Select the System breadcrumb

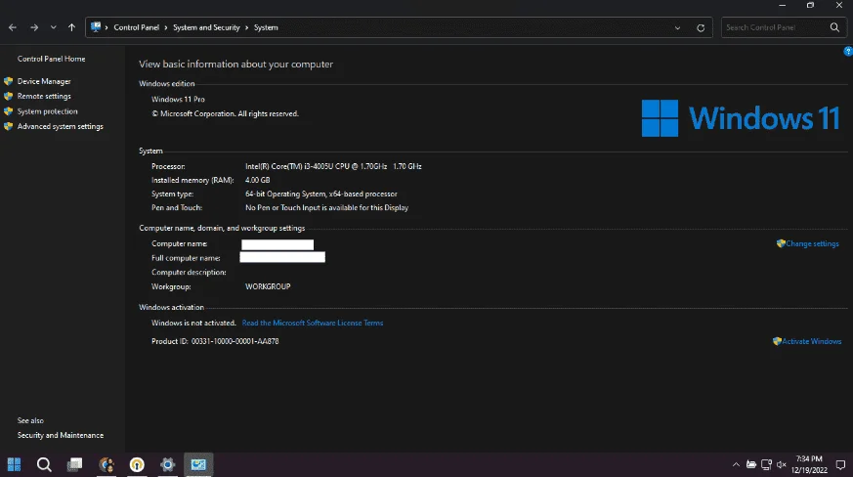pos(266,27)
